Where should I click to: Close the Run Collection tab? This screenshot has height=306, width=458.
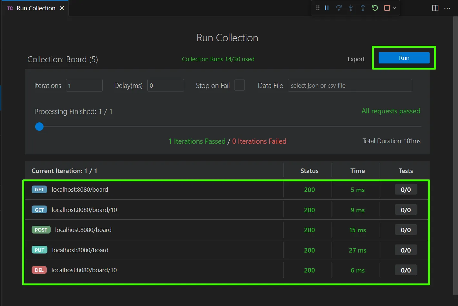[x=62, y=8]
